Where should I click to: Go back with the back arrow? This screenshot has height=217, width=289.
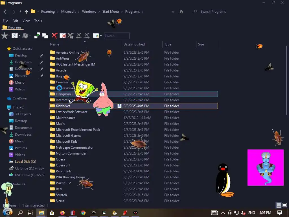click(x=5, y=12)
